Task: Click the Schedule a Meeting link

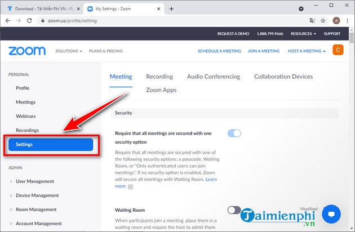Action: tap(219, 51)
